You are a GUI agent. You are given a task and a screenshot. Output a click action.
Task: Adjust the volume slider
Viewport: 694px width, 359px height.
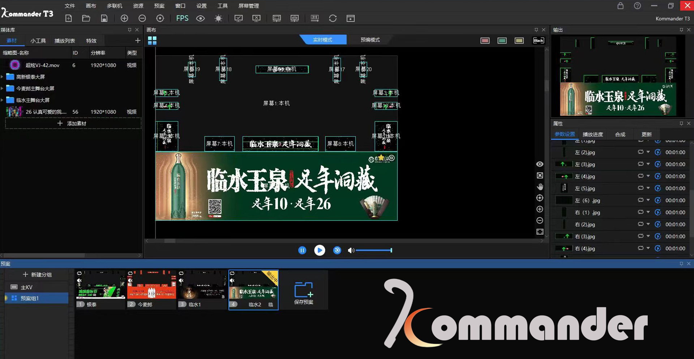point(374,250)
